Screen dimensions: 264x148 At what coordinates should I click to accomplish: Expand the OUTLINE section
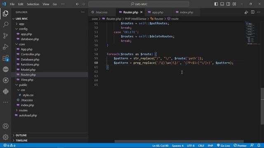(50, 135)
